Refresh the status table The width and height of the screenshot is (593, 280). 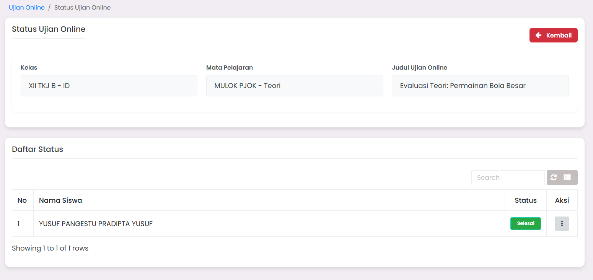coord(554,177)
